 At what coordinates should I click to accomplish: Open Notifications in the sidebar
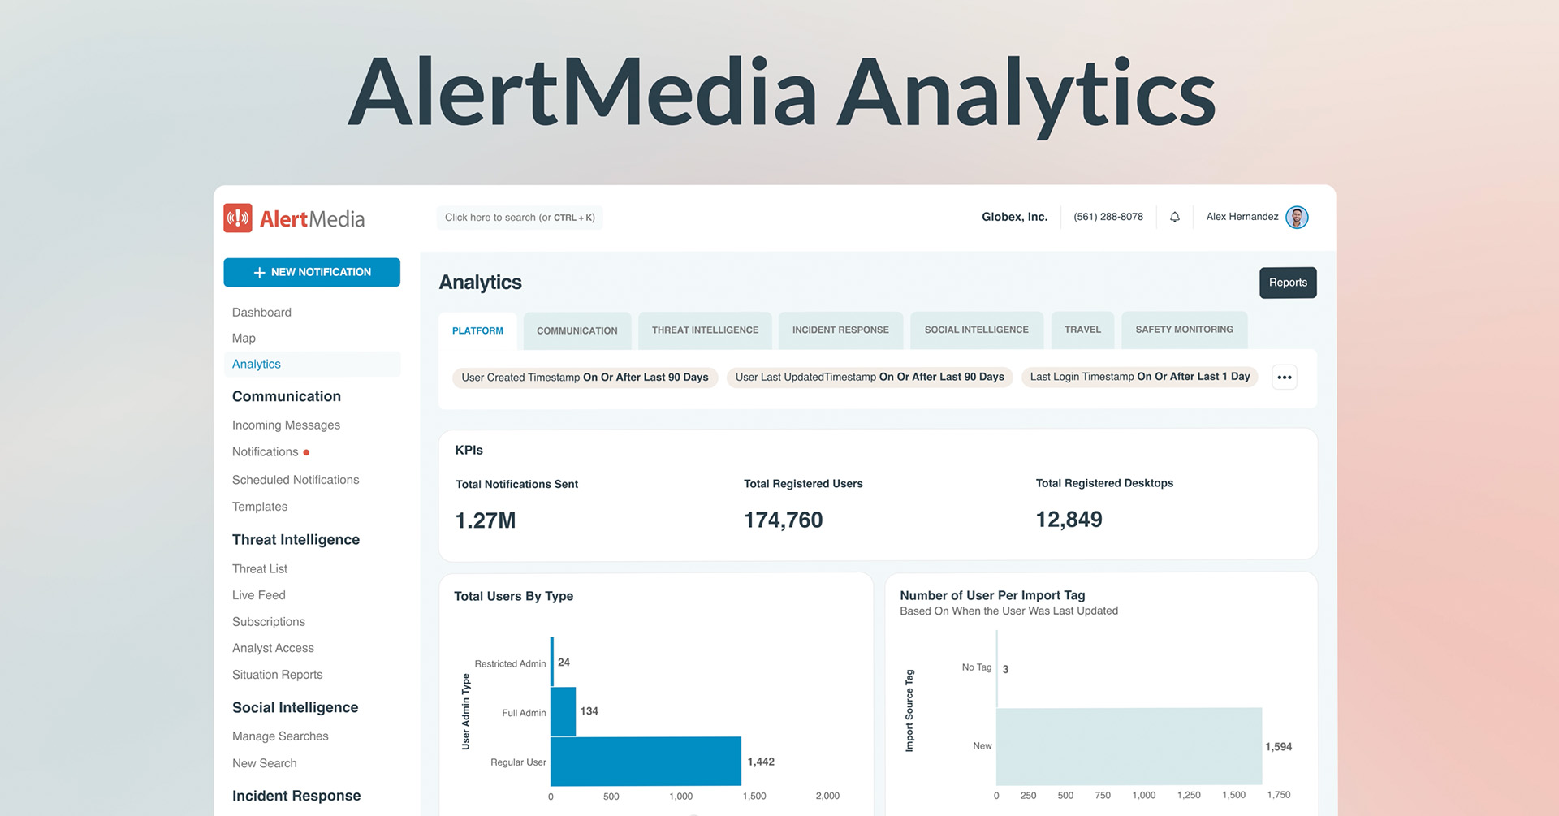point(265,452)
